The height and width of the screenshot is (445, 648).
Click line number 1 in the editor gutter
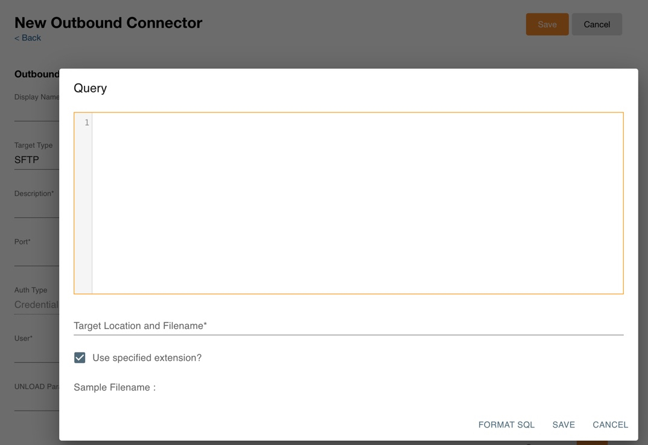click(x=86, y=123)
